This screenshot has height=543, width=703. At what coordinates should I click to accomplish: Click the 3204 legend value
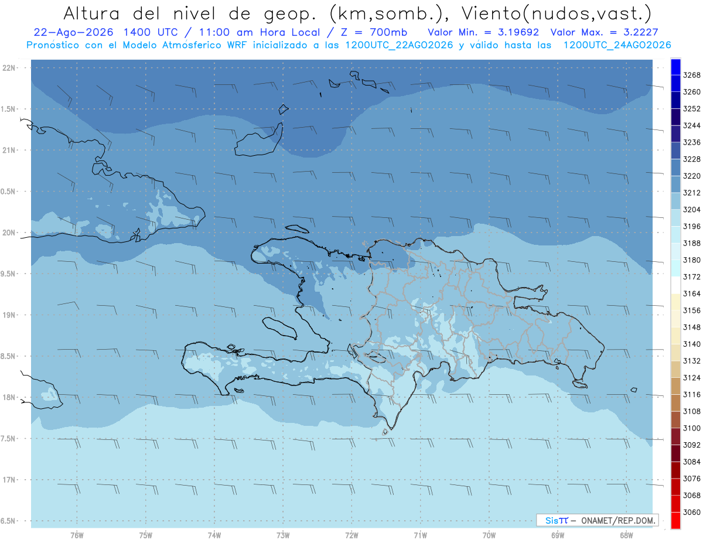pos(692,210)
